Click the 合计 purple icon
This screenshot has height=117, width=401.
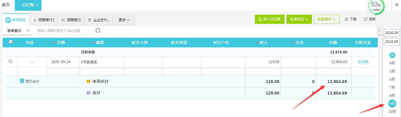[88, 93]
